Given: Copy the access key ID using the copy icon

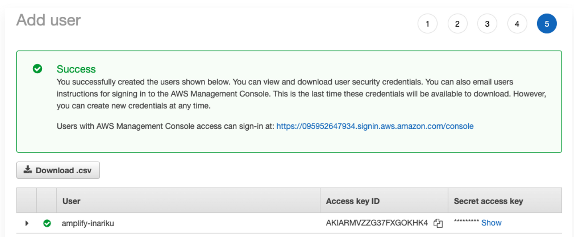Looking at the screenshot, I should [438, 223].
